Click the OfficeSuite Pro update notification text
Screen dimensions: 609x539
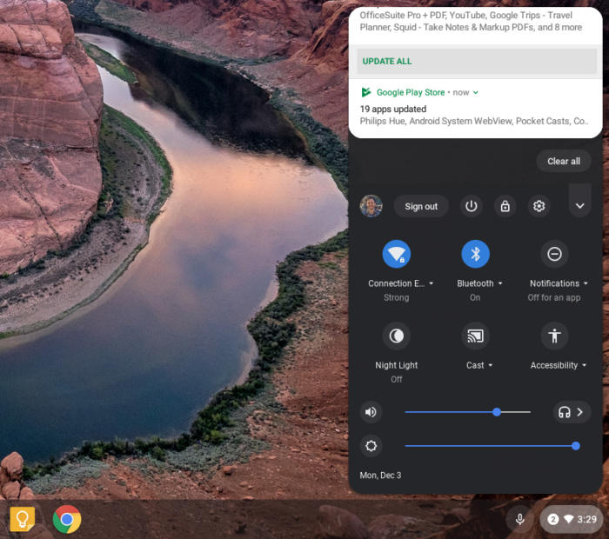click(471, 22)
